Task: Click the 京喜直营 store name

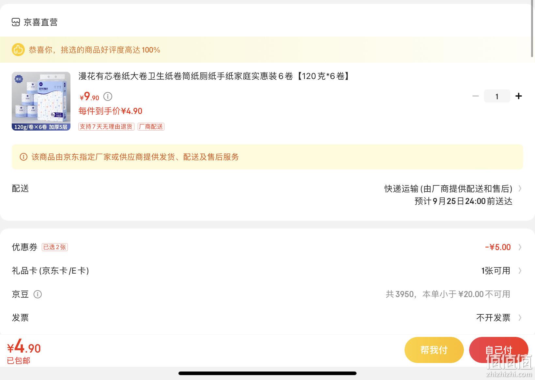Action: tap(41, 22)
